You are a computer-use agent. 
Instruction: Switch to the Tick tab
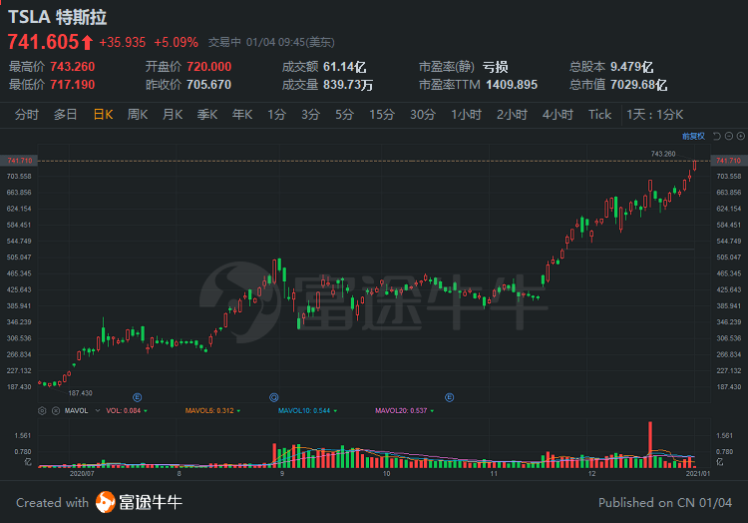coord(599,115)
